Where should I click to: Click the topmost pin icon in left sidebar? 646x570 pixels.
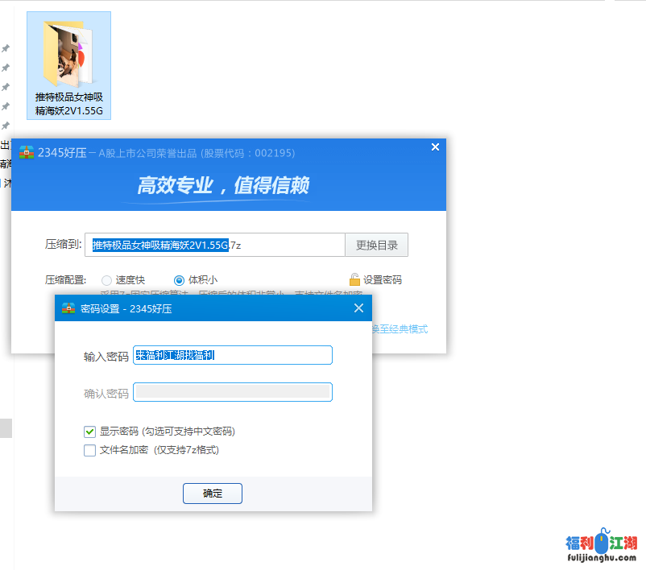pos(6,48)
